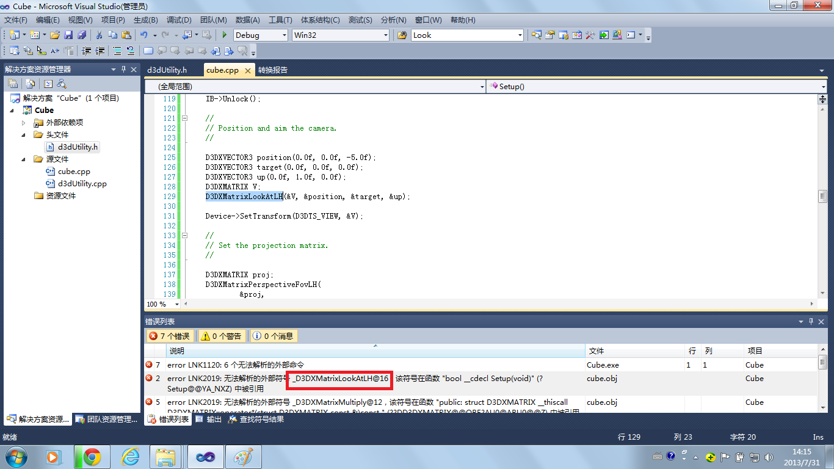Sort errors by the 项目 column header

(780, 351)
